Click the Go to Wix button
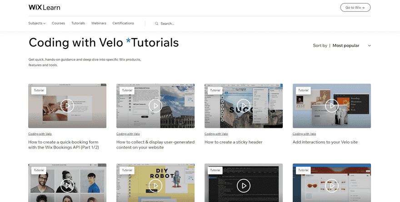The width and height of the screenshot is (400, 202). tap(355, 7)
